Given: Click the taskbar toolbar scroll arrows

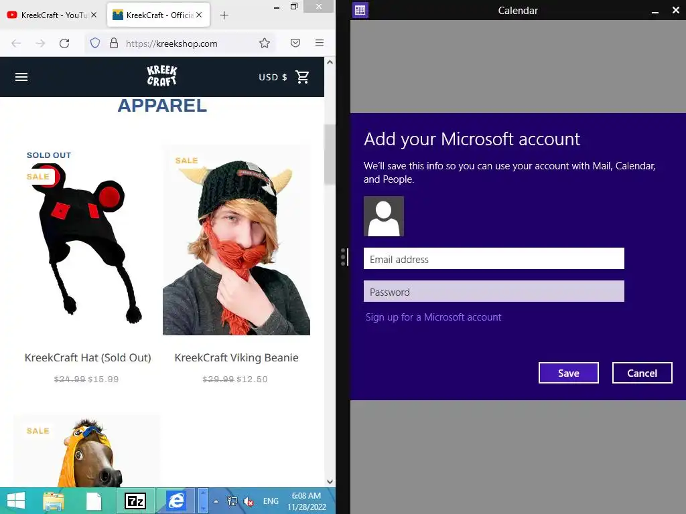Looking at the screenshot, I should (x=204, y=501).
